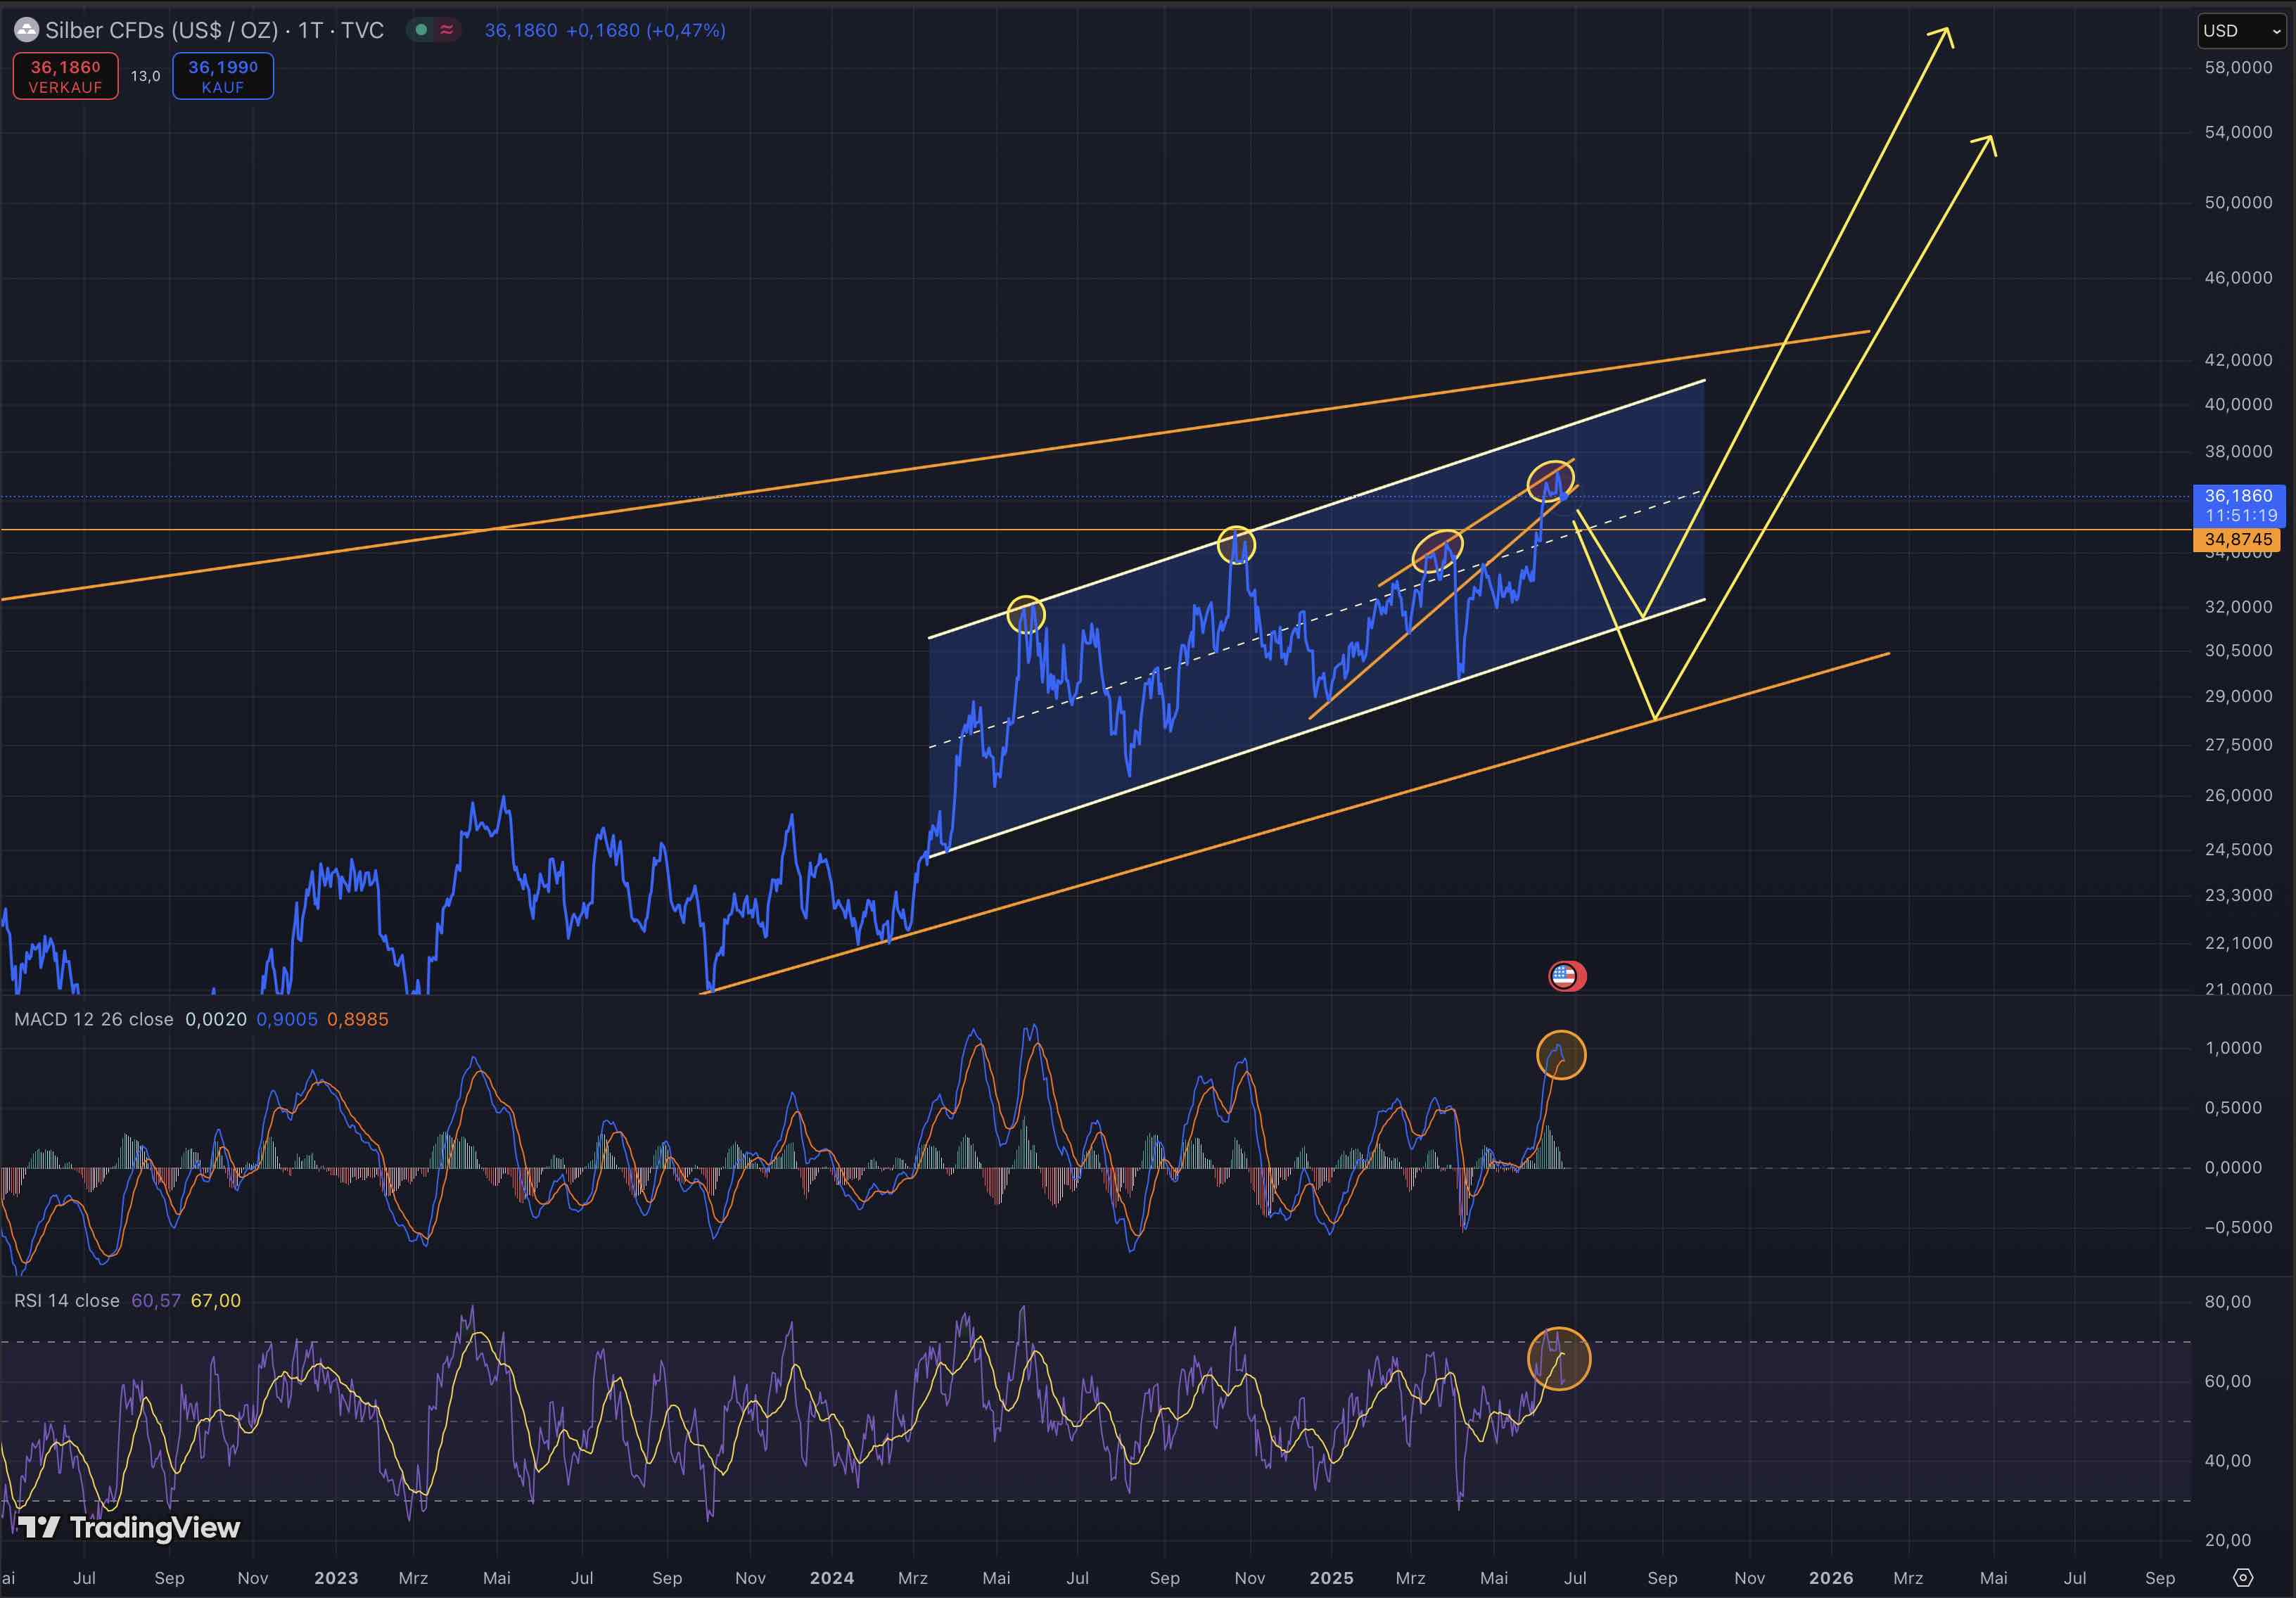Click the green market status dot
The width and height of the screenshot is (2296, 1598).
[x=421, y=30]
